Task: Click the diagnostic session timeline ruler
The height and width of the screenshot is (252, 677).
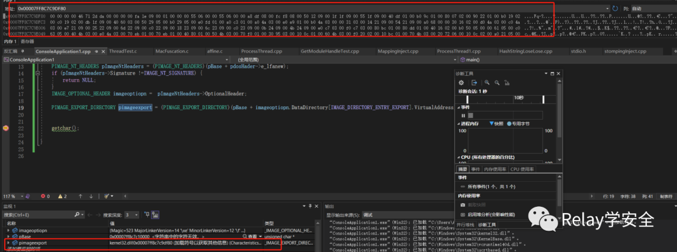Action: (x=505, y=100)
